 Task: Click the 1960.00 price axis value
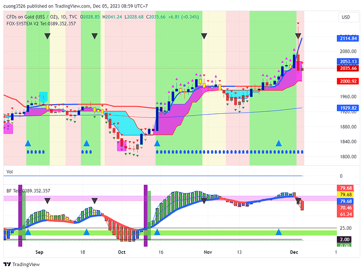tap(348, 96)
